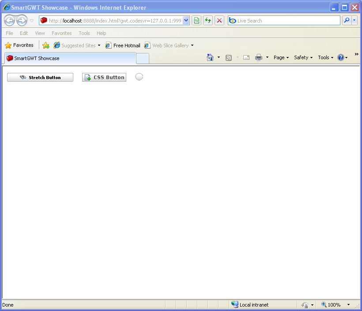Open search provider options dropdown

pos(354,21)
